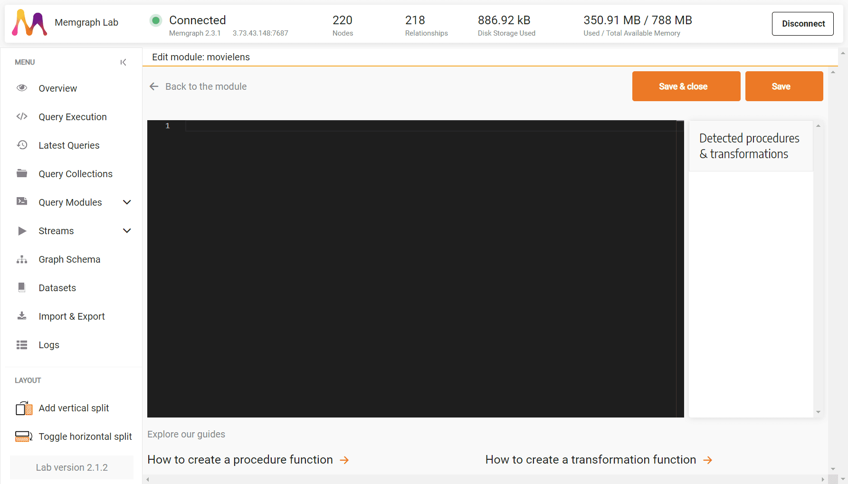Click the Import & Export download icon
848x484 pixels.
22,316
